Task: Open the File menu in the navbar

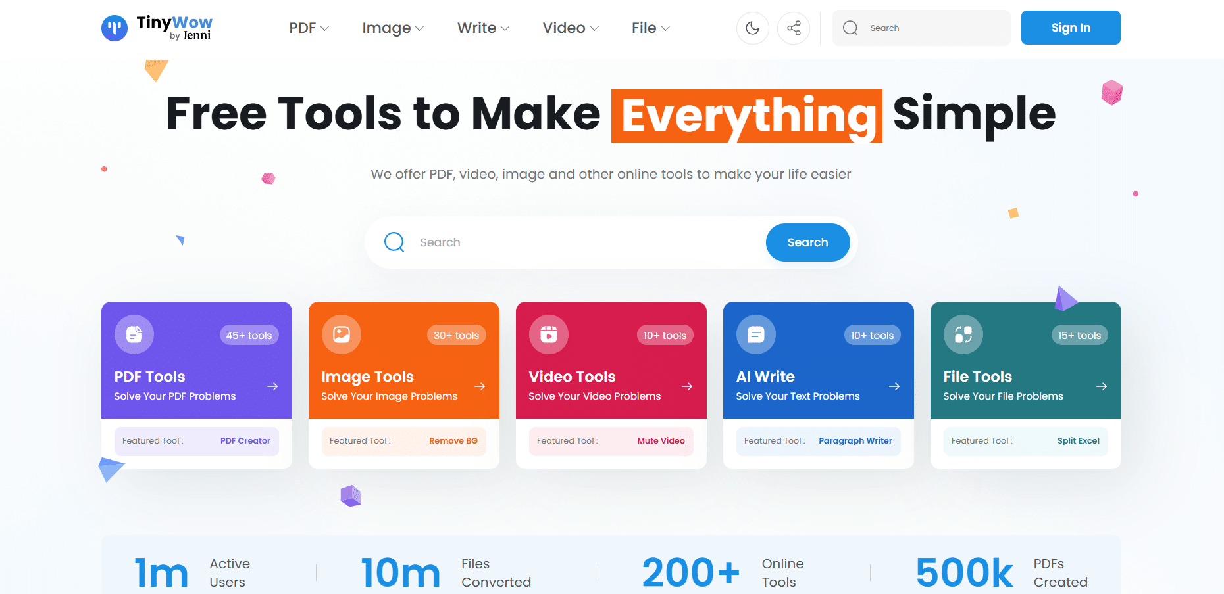Action: [x=651, y=28]
